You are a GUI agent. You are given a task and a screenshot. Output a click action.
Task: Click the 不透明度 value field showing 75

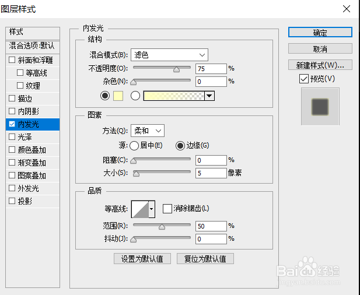tap(211, 69)
